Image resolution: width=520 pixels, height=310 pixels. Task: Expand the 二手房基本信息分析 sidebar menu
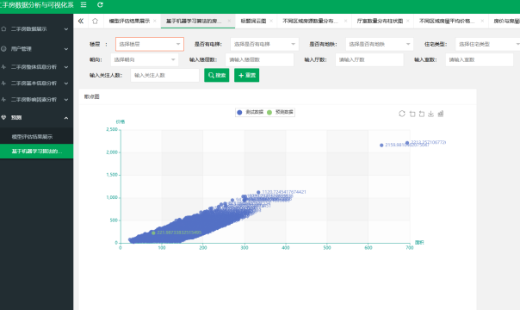pyautogui.click(x=36, y=84)
